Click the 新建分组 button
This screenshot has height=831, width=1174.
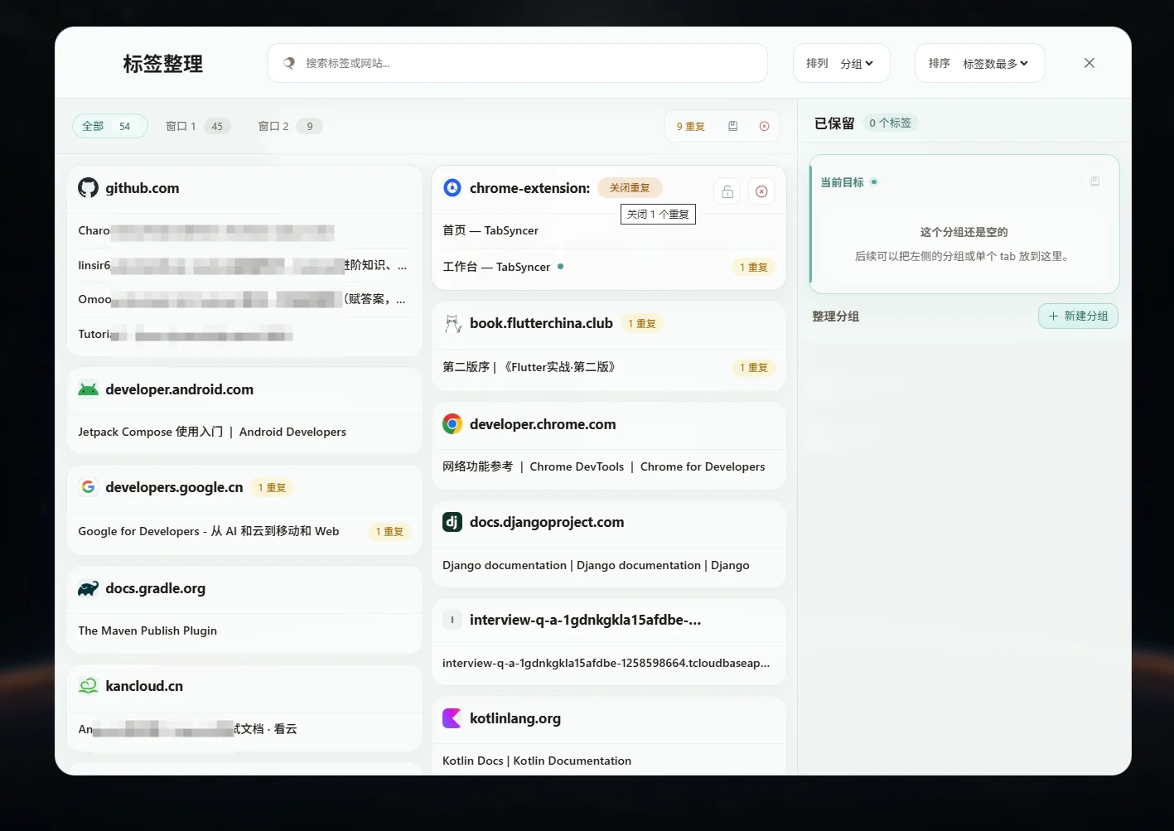pos(1078,316)
